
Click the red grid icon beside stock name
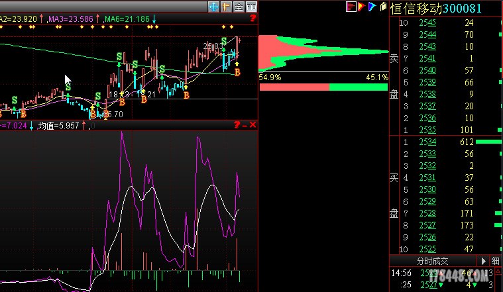click(x=351, y=7)
